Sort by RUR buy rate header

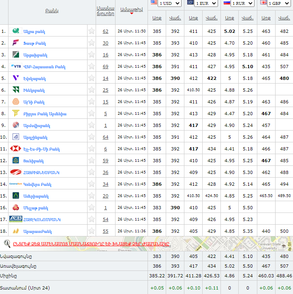click(x=229, y=18)
